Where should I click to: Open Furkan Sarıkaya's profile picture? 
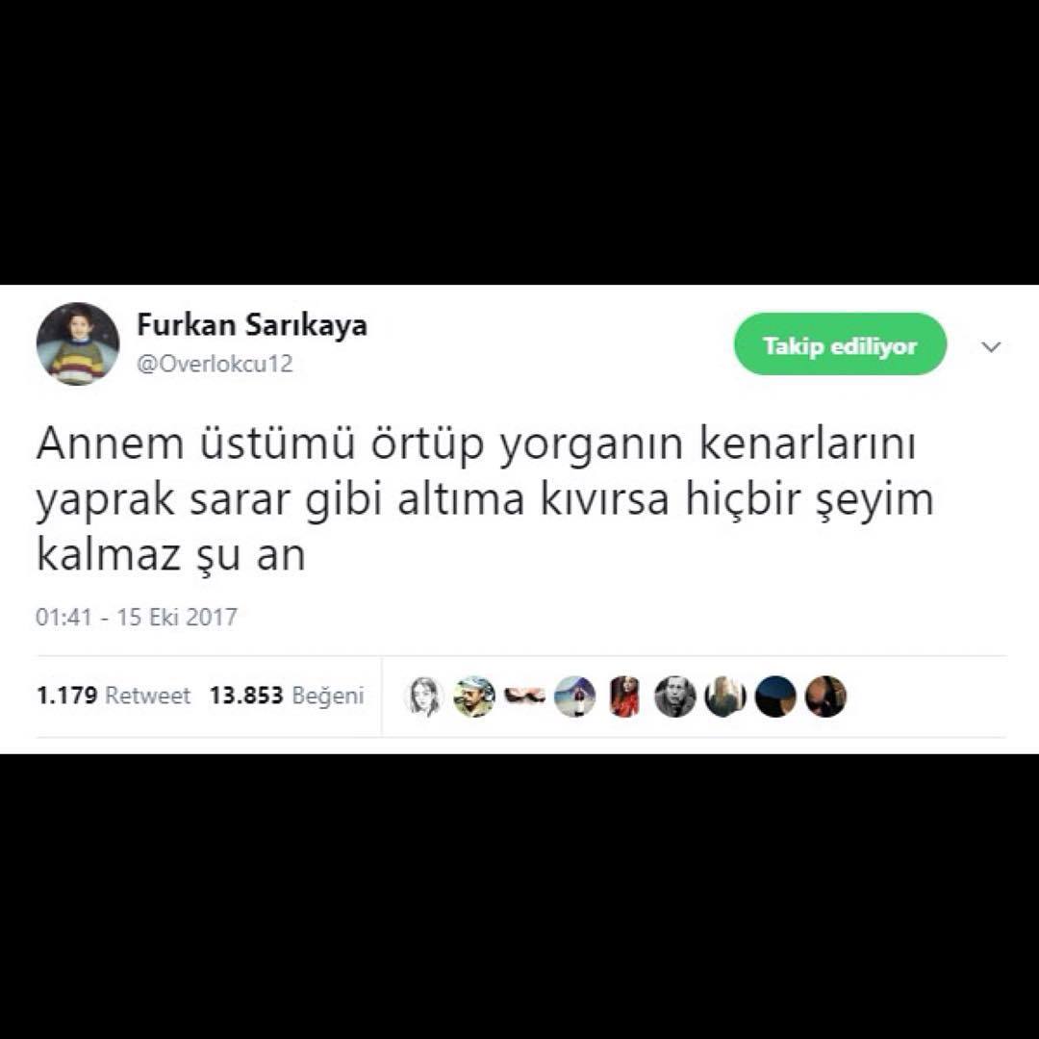(x=78, y=343)
